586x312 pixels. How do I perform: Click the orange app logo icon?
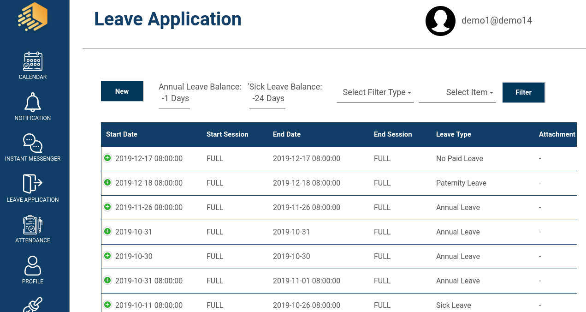pos(33,17)
